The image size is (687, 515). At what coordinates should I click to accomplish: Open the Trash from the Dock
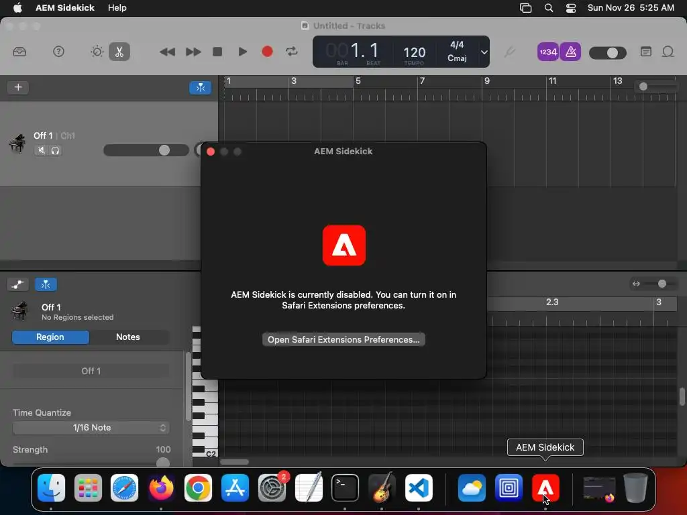[635, 488]
